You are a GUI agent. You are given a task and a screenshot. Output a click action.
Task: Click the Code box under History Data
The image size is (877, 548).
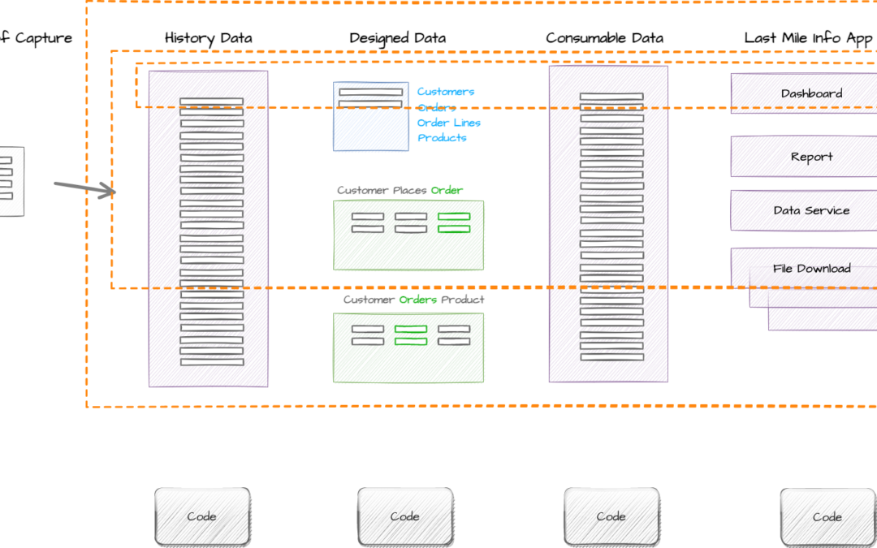tap(201, 516)
